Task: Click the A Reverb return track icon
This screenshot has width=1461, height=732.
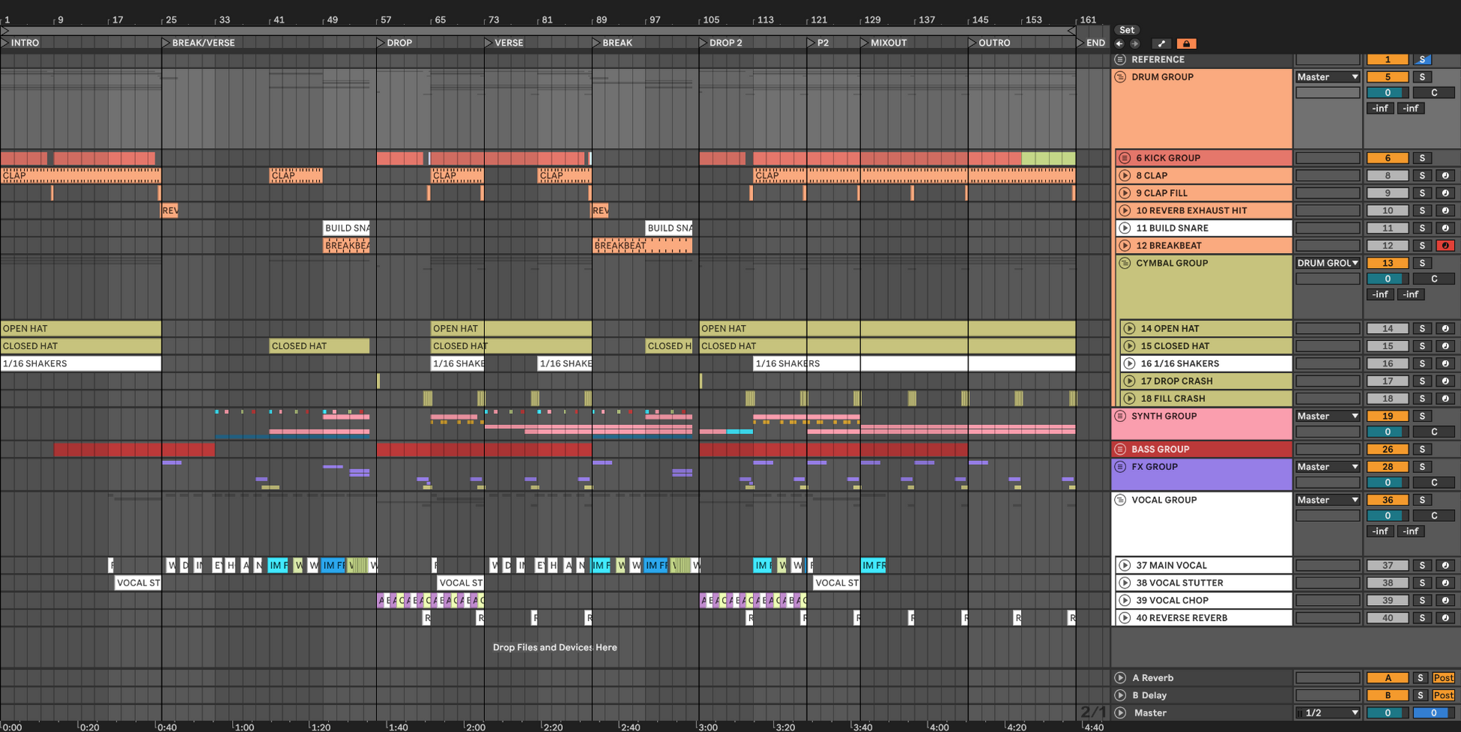Action: [1120, 678]
